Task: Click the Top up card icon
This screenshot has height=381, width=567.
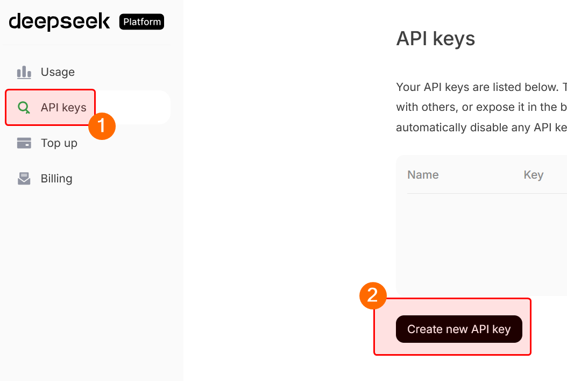Action: tap(24, 143)
